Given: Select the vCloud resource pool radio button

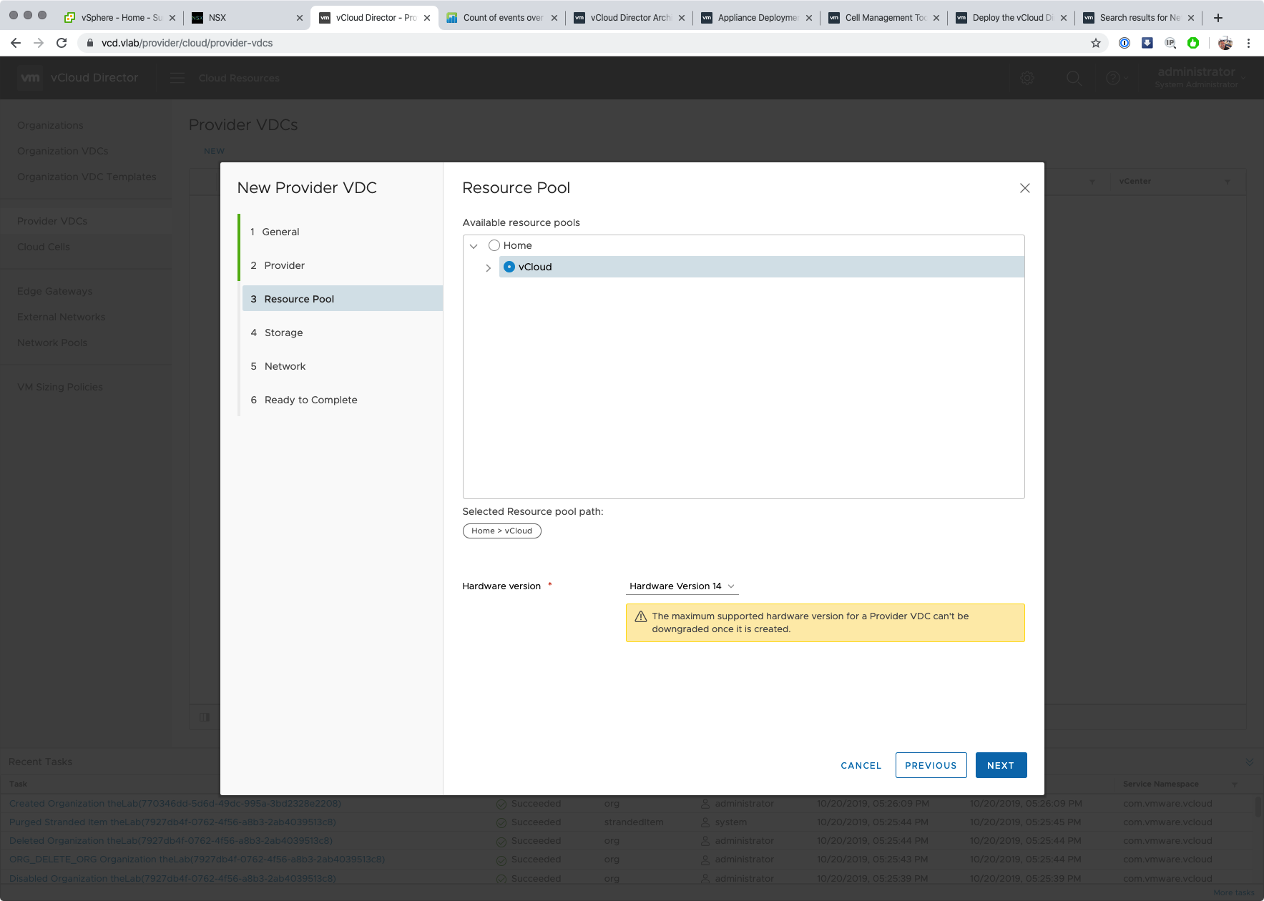Looking at the screenshot, I should tap(509, 267).
